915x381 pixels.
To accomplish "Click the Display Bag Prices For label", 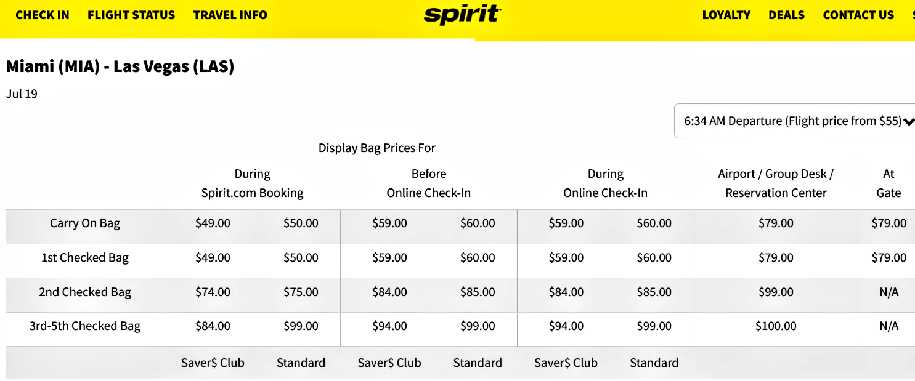I will click(x=377, y=148).
